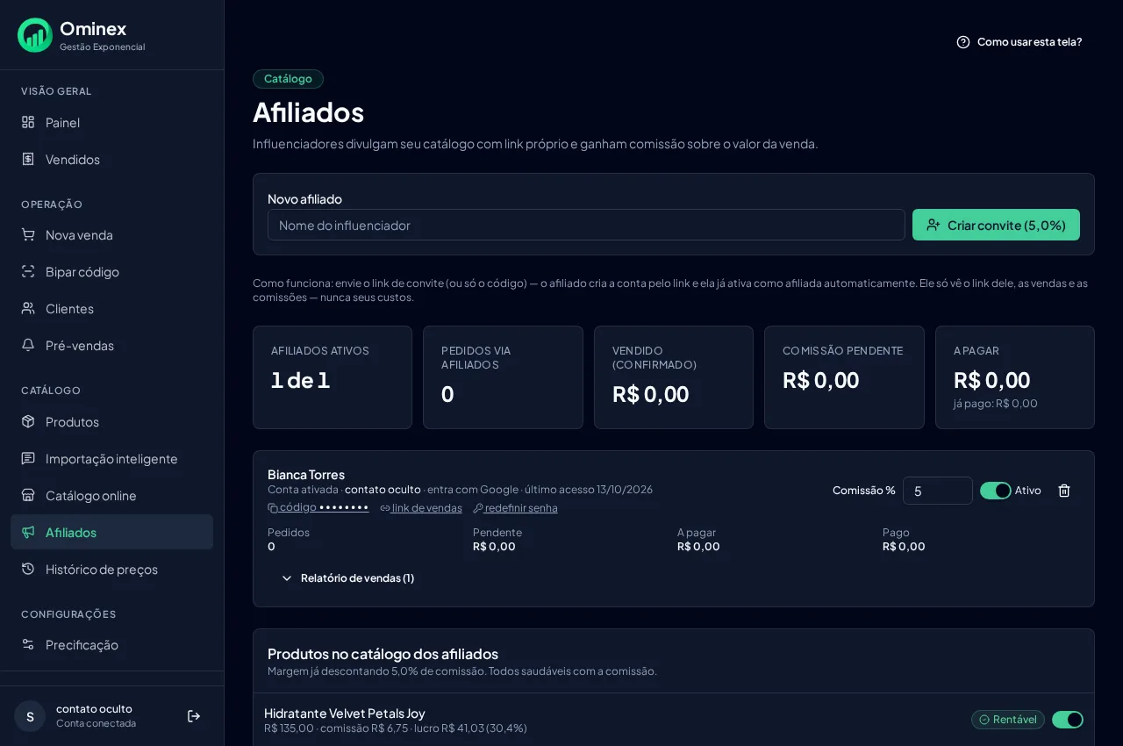The width and height of the screenshot is (1123, 746).
Task: Click Hidratante Velvet Petals Joy product name
Action: click(345, 713)
